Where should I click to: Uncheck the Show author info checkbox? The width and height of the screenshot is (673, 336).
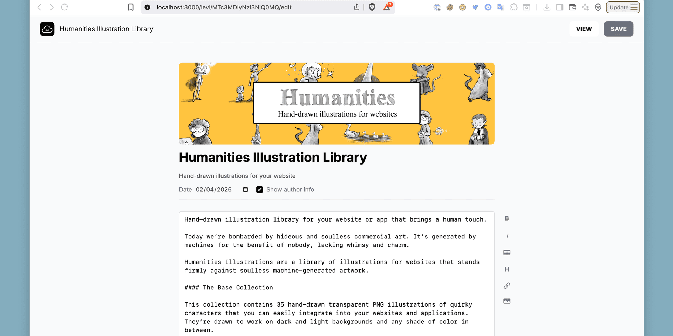point(259,189)
